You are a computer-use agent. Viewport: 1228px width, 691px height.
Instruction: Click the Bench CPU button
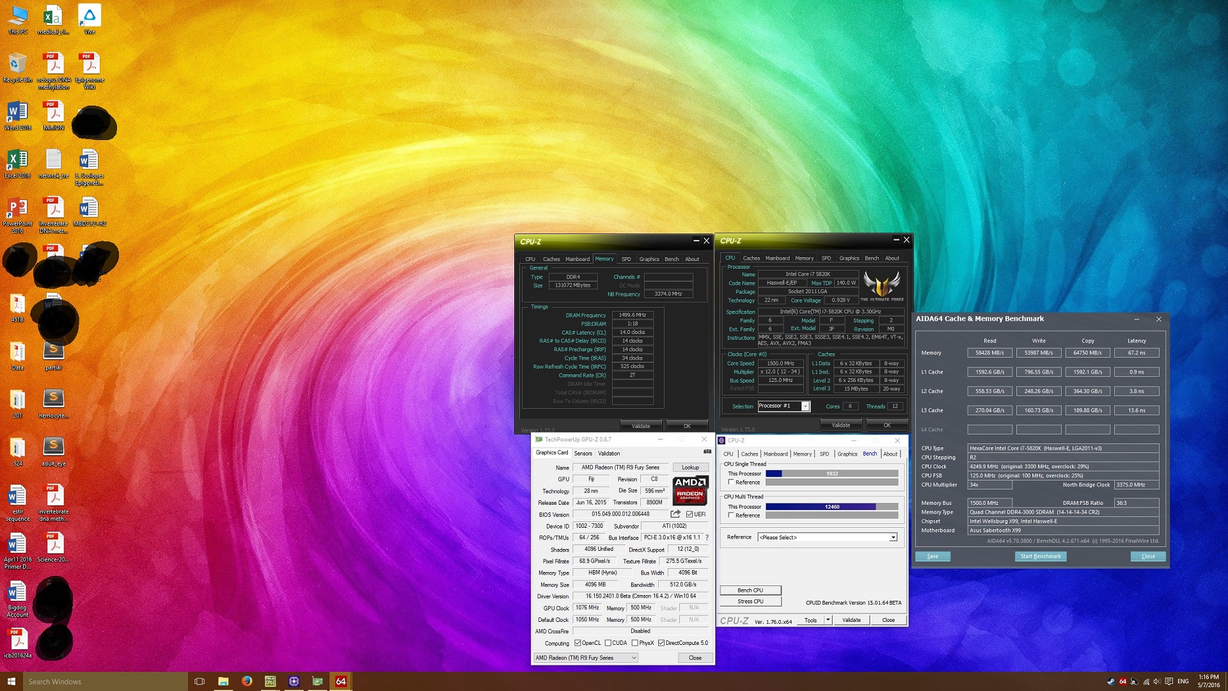[750, 591]
